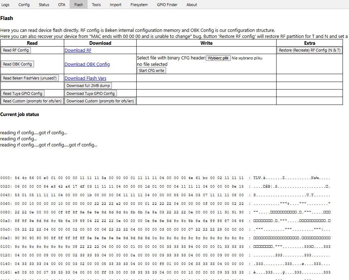349x280 pixels.
Task: Select the Flash tab
Action: coord(79,4)
